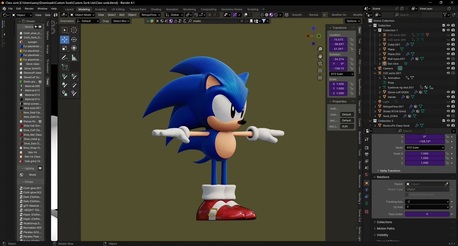Uncheck the Collection 2 exclude checkbox

pos(443,121)
